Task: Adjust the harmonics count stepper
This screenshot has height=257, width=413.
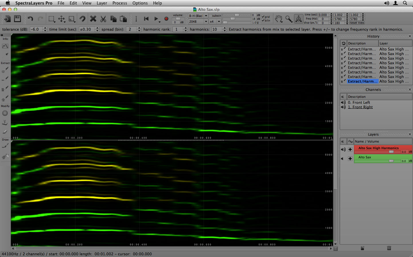Action: point(225,29)
